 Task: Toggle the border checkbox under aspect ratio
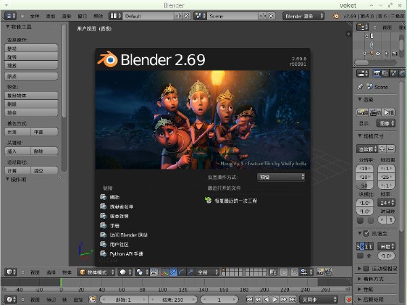(x=360, y=220)
